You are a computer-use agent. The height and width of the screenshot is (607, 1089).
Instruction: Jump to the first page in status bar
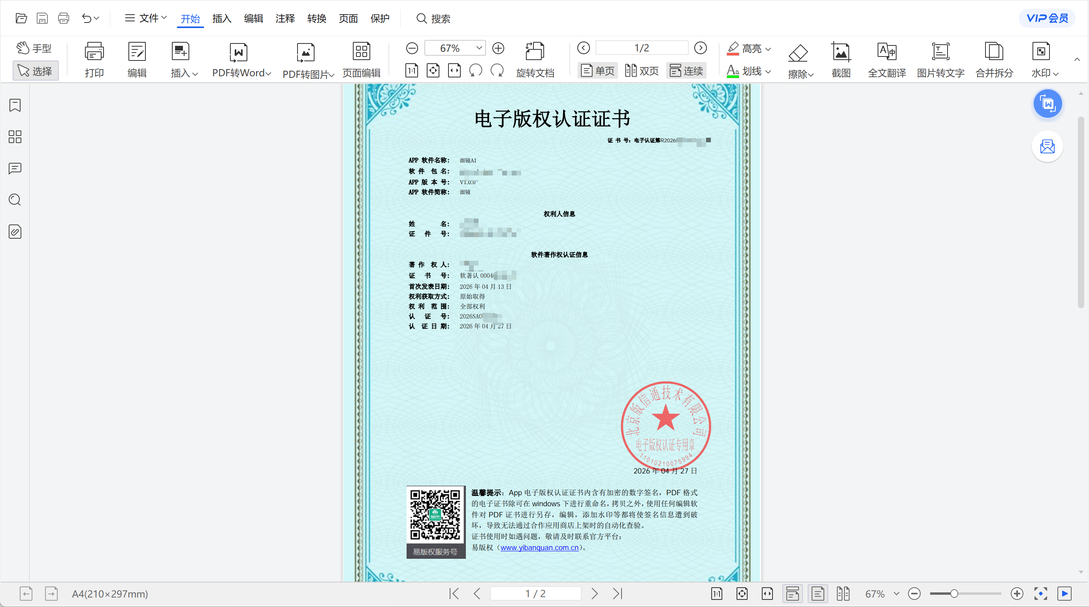coord(454,594)
